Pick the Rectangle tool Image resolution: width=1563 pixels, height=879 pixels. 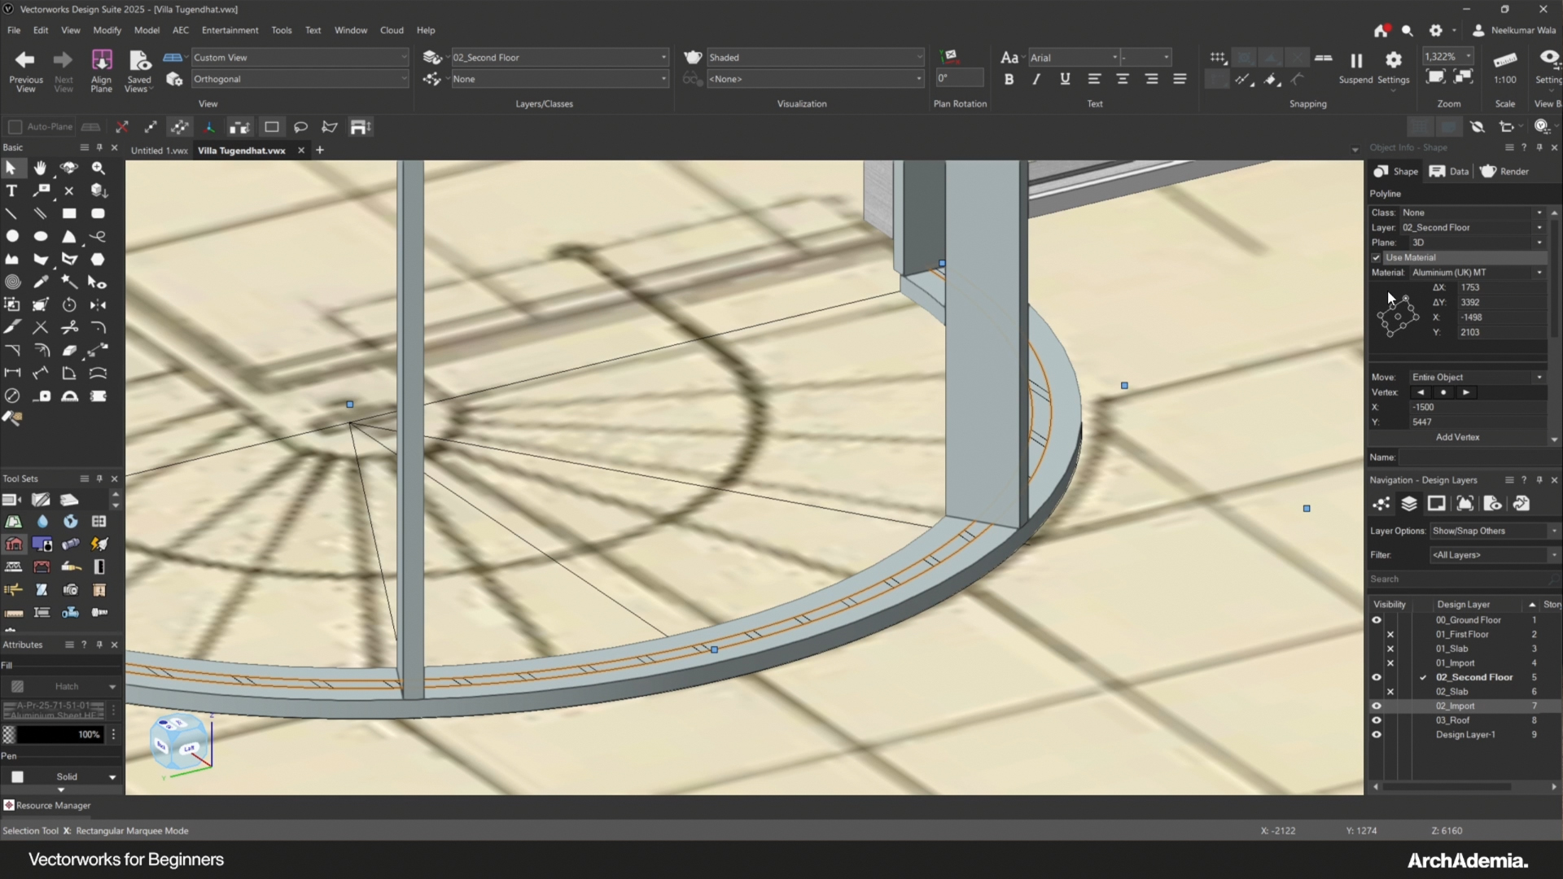click(69, 213)
